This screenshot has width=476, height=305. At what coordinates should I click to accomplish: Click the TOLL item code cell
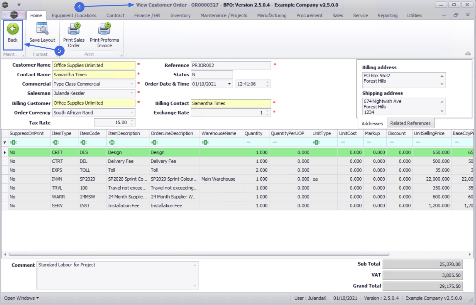[x=92, y=170]
